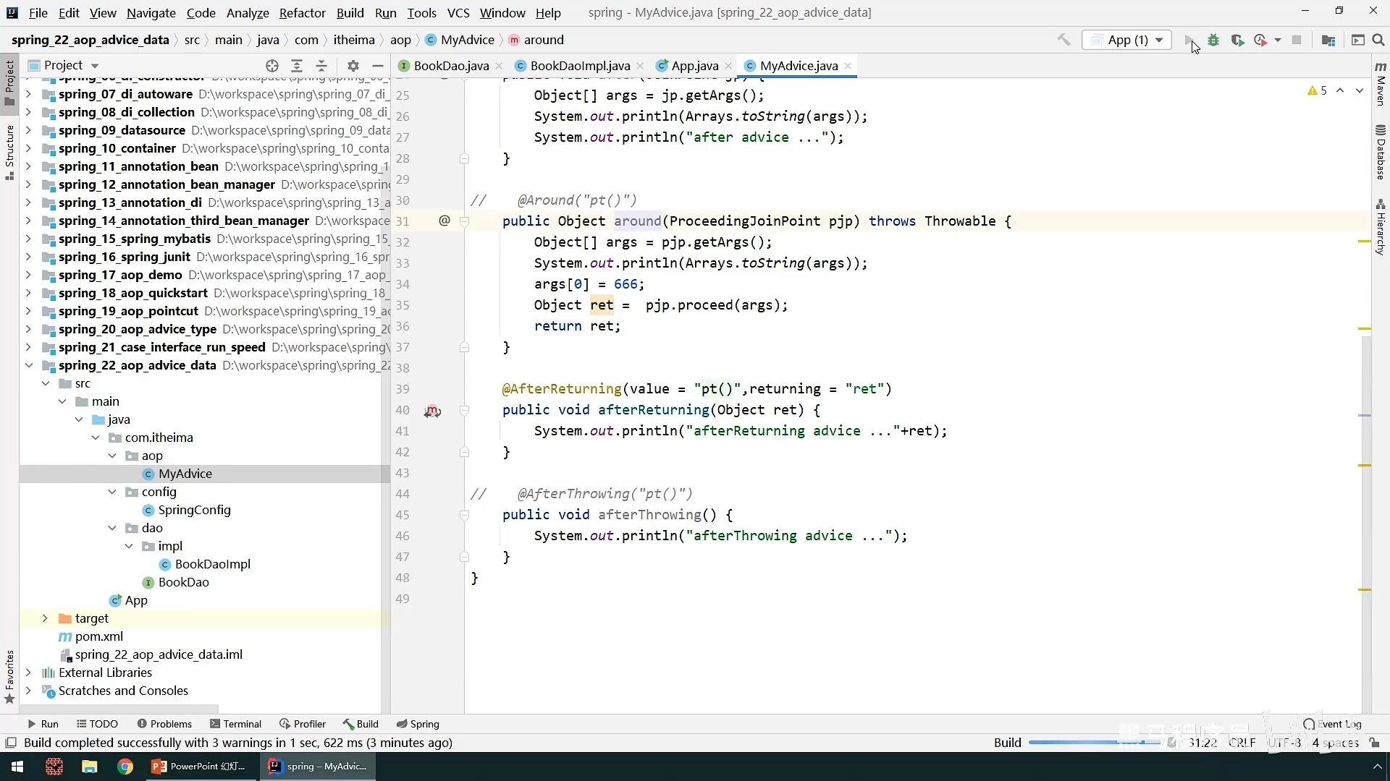Open Project Structure icon in toolbar
This screenshot has width=1390, height=781.
pyautogui.click(x=1328, y=40)
